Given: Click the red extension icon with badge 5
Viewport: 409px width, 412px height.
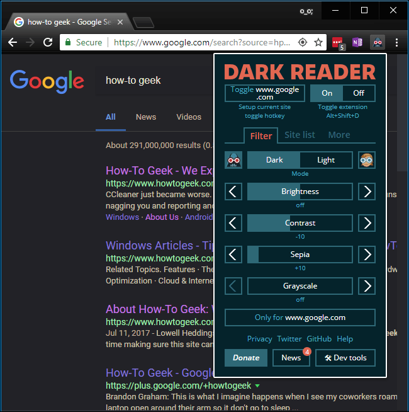Looking at the screenshot, I should [338, 42].
